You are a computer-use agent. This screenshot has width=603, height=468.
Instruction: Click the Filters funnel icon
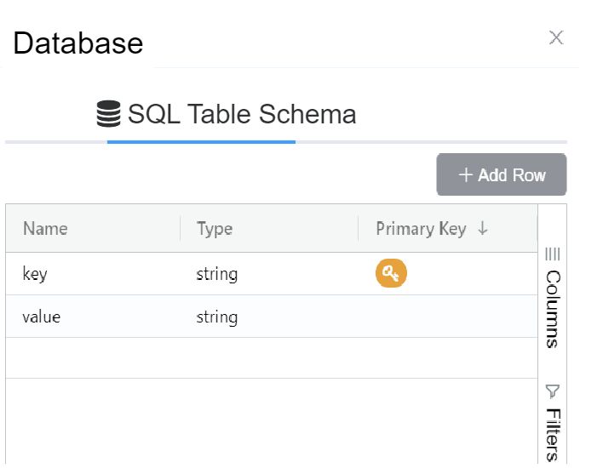(552, 391)
